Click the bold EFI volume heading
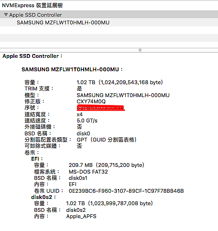Screen dimensions: 218x231 tap(37, 159)
